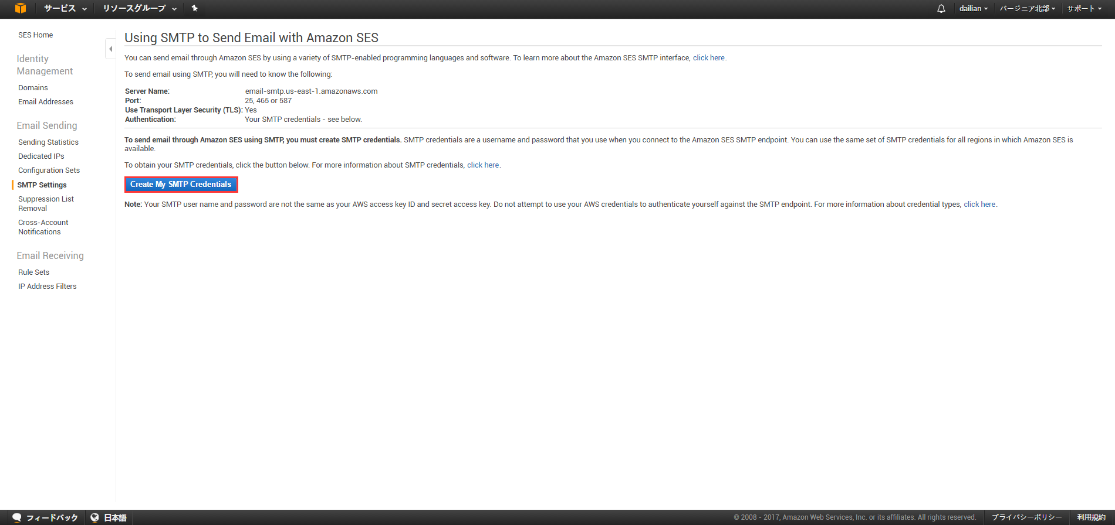Go to SES Home in sidebar
The image size is (1115, 525).
coord(35,35)
